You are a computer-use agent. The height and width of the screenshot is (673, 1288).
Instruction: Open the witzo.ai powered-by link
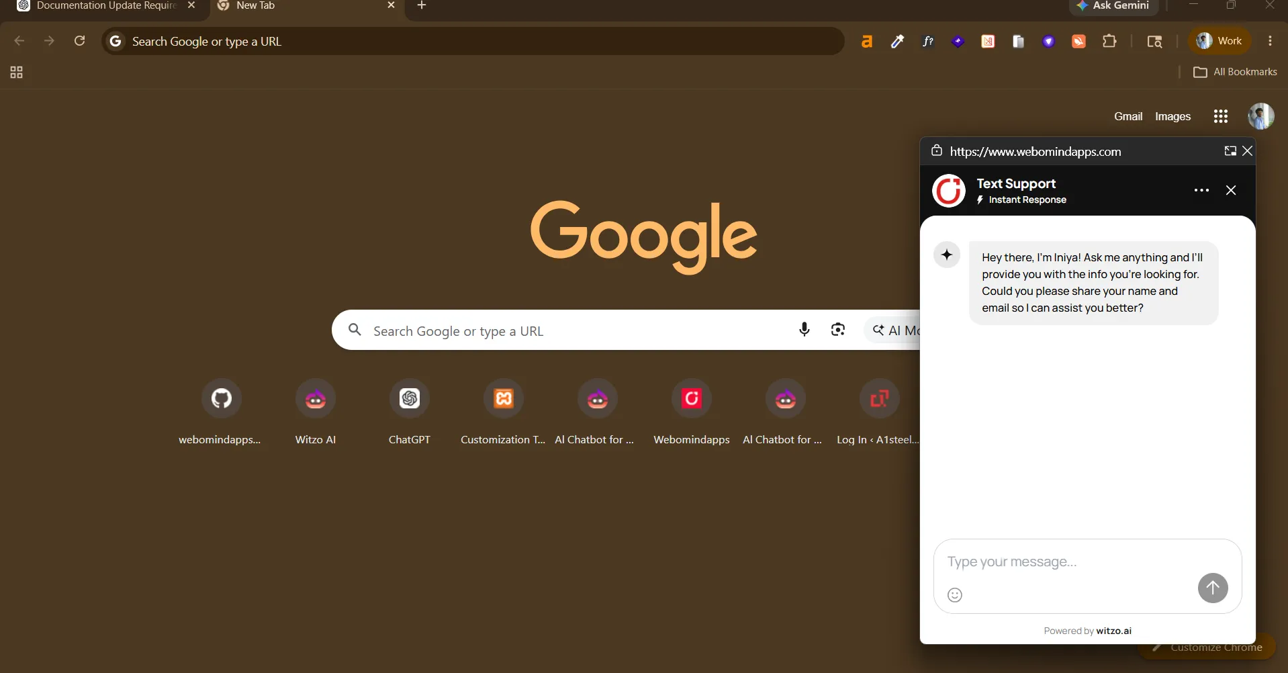1113,631
